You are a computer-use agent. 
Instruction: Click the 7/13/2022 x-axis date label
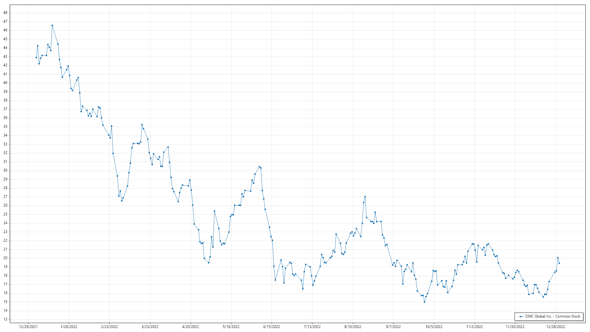(312, 326)
